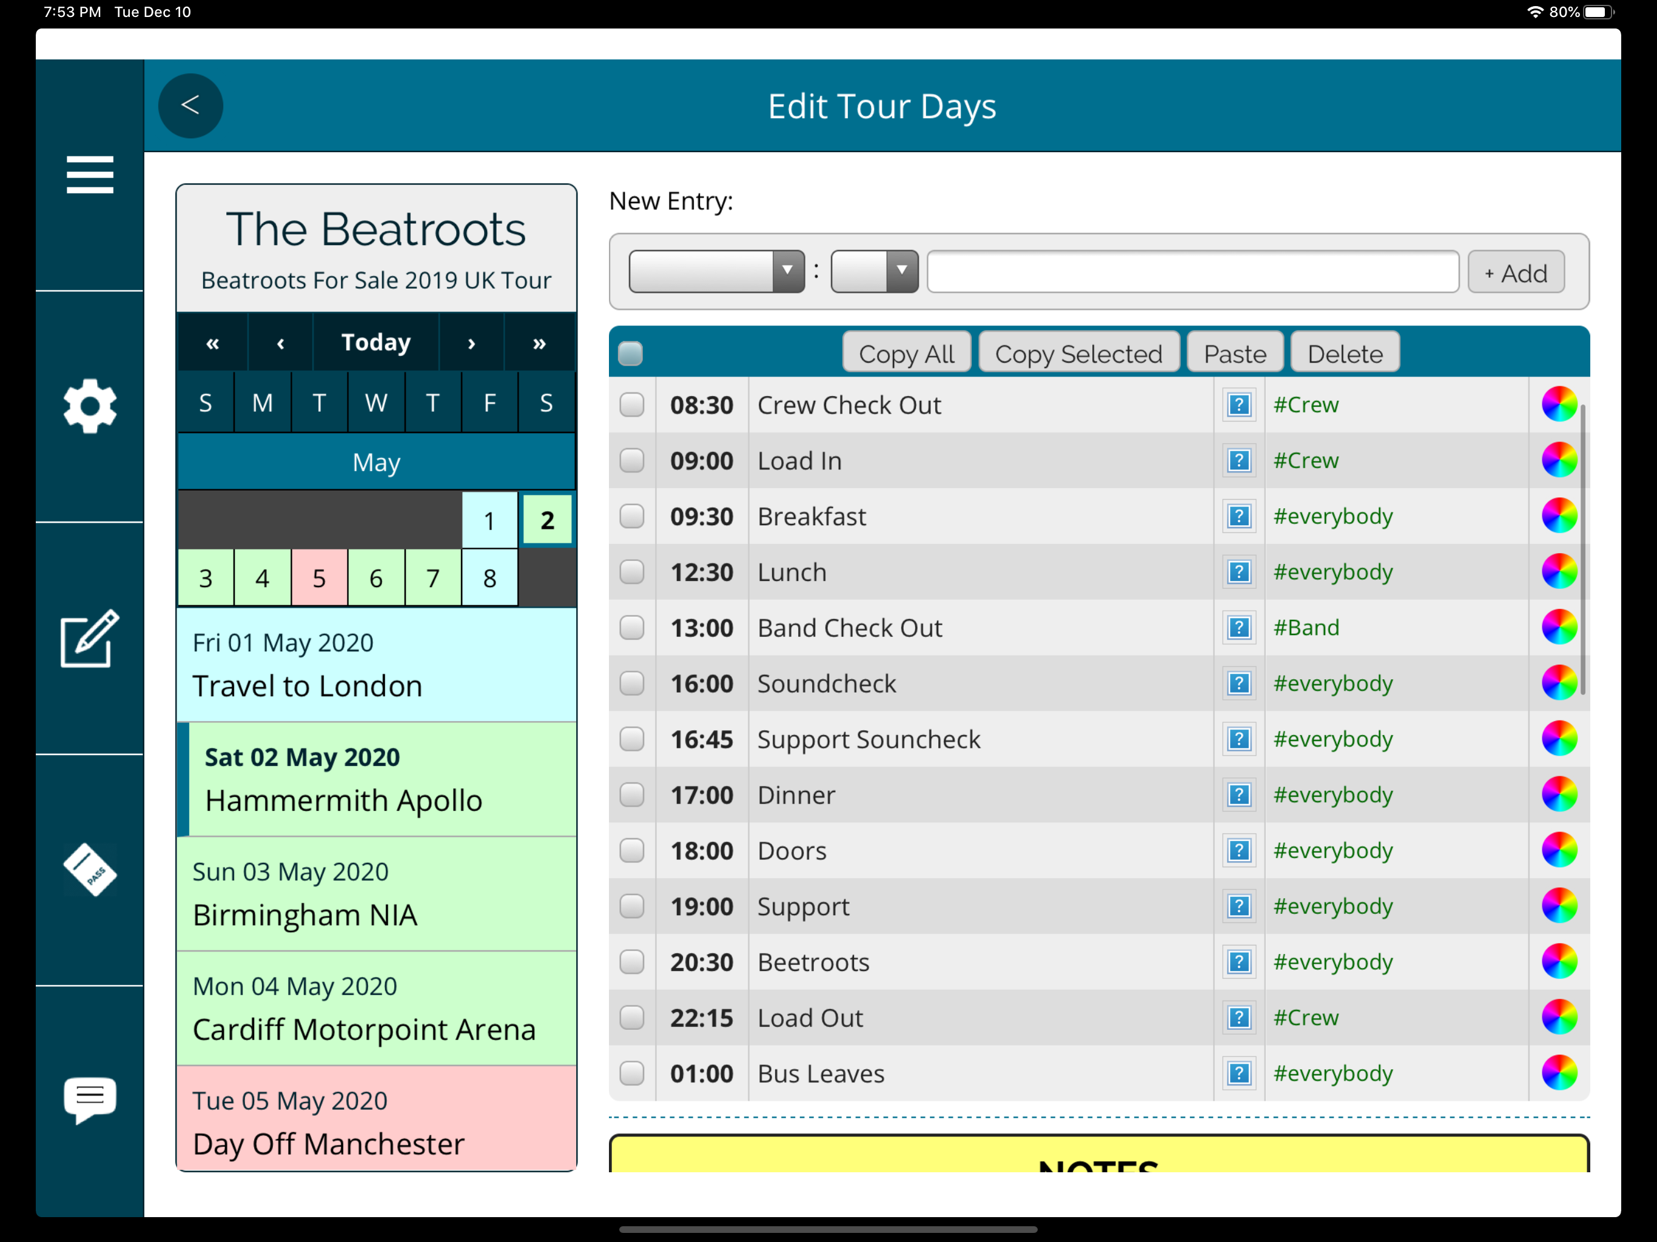The height and width of the screenshot is (1242, 1657).
Task: Open the hamburger menu in the sidebar
Action: [x=90, y=175]
